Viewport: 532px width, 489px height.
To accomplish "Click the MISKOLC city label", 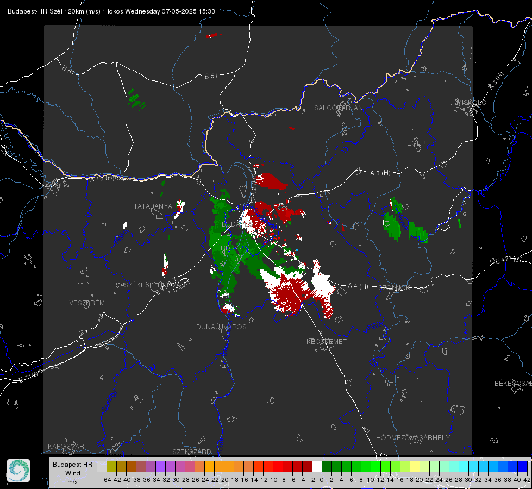I will click(471, 102).
